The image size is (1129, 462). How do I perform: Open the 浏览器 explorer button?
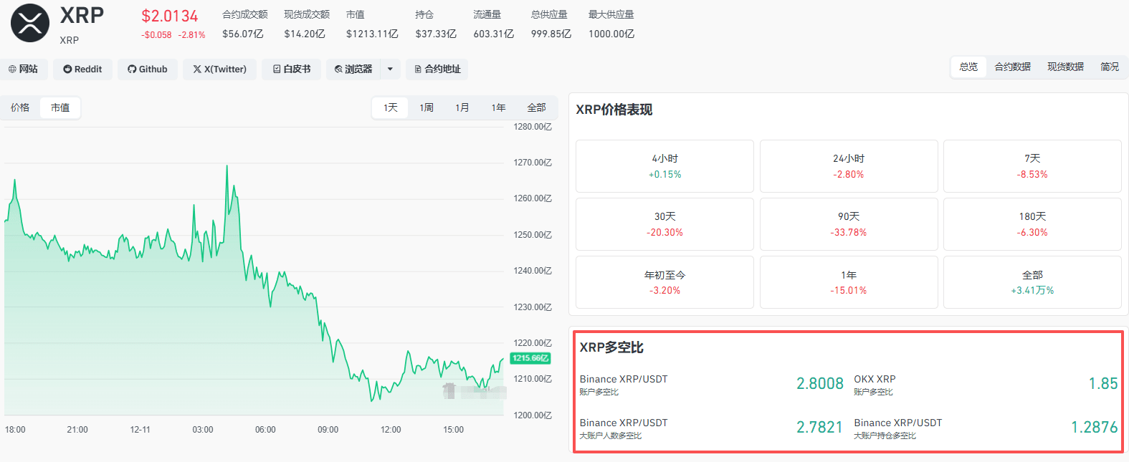353,69
